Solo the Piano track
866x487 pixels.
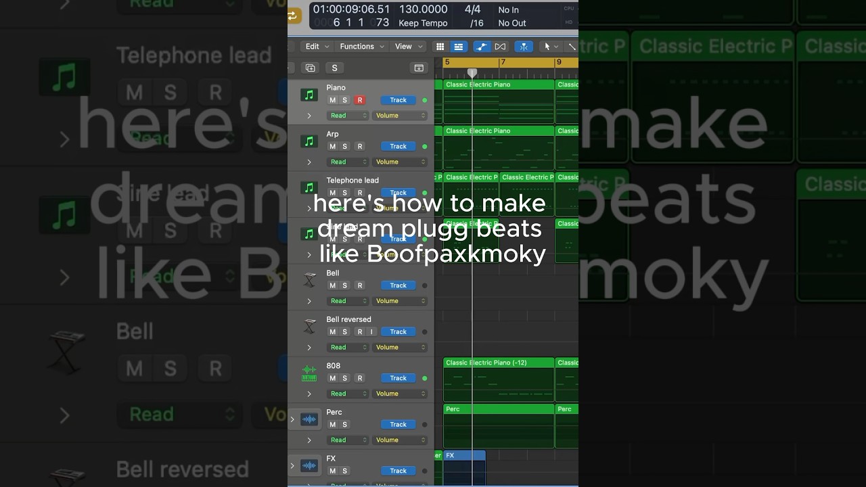[x=344, y=100]
